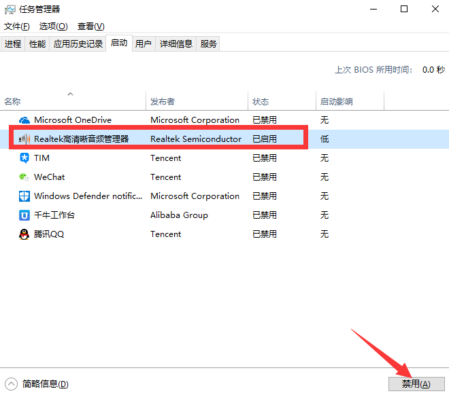The height and width of the screenshot is (400, 449).
Task: Select the 千牛工作台 entry name
Action: point(54,215)
